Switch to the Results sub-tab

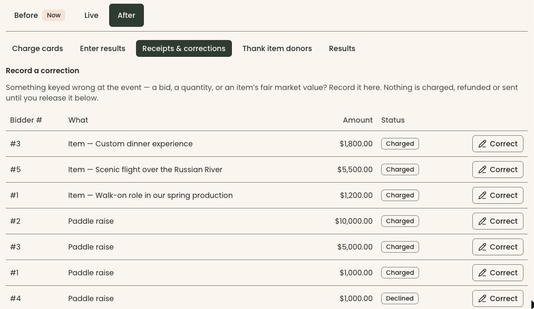pos(342,48)
